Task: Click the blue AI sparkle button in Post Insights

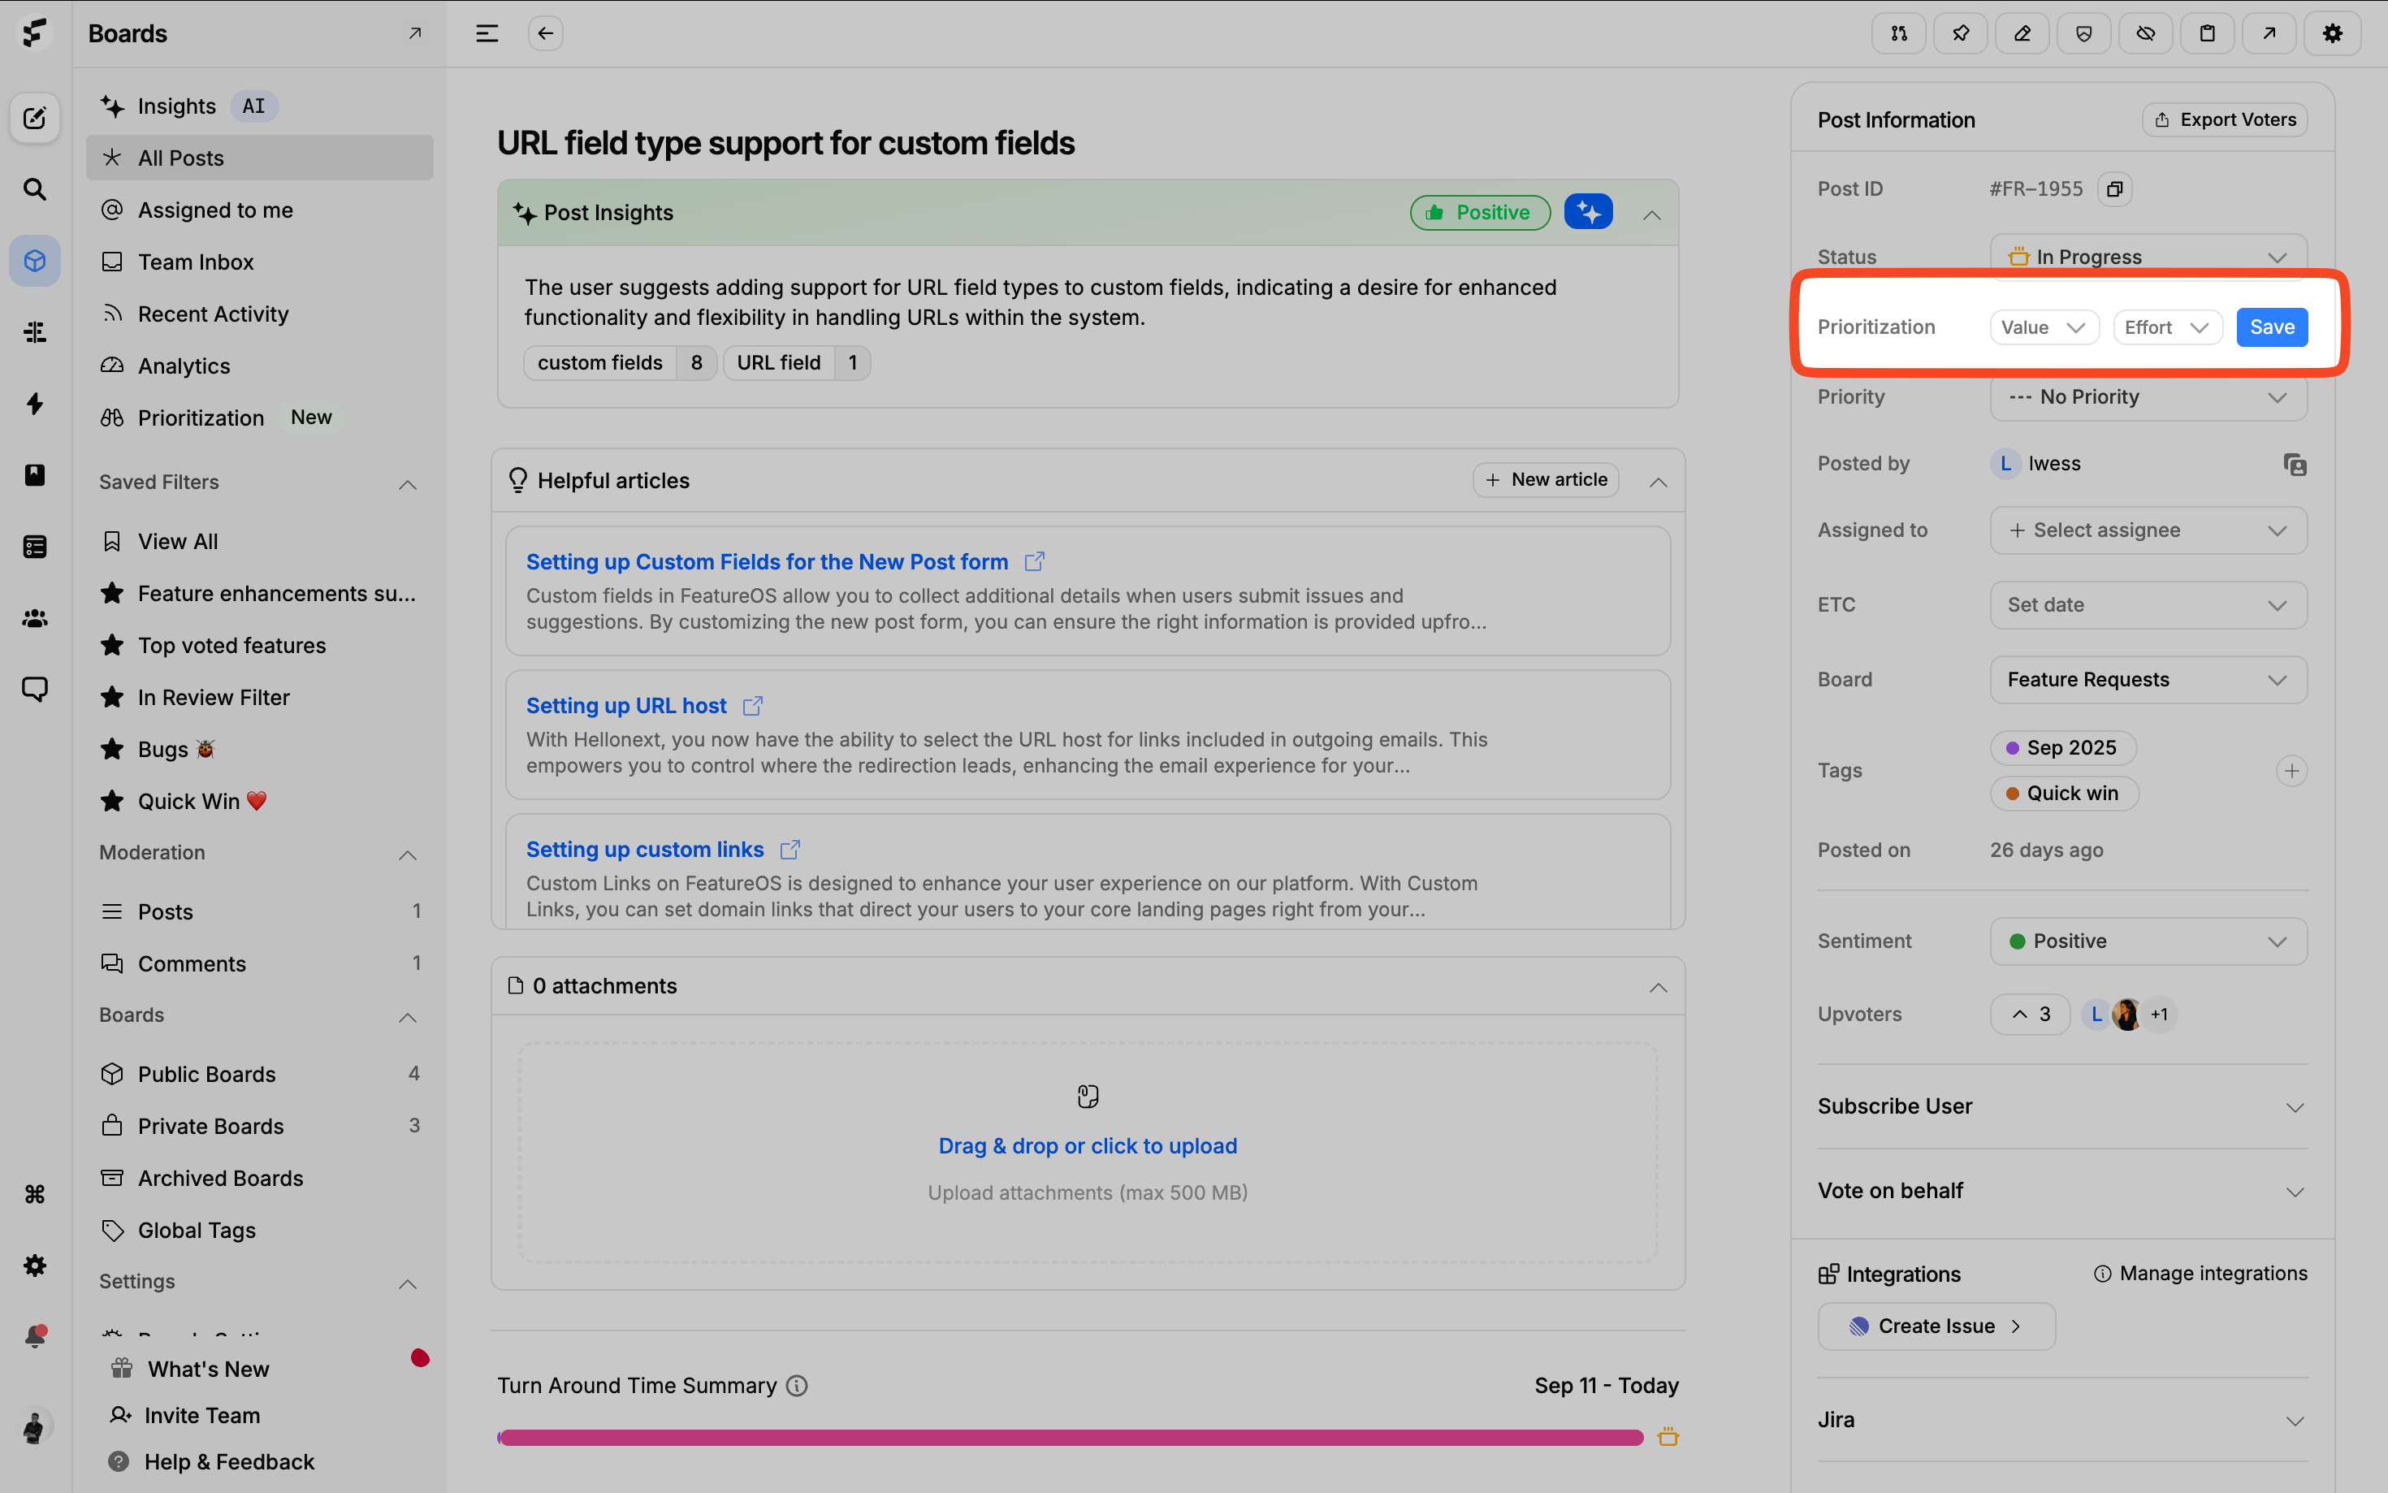Action: [x=1587, y=212]
